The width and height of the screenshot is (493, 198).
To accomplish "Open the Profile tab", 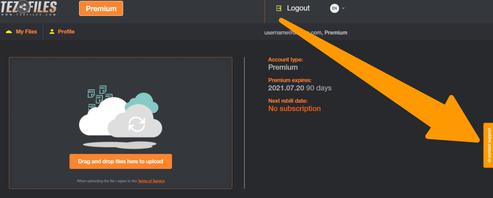I will 66,32.
